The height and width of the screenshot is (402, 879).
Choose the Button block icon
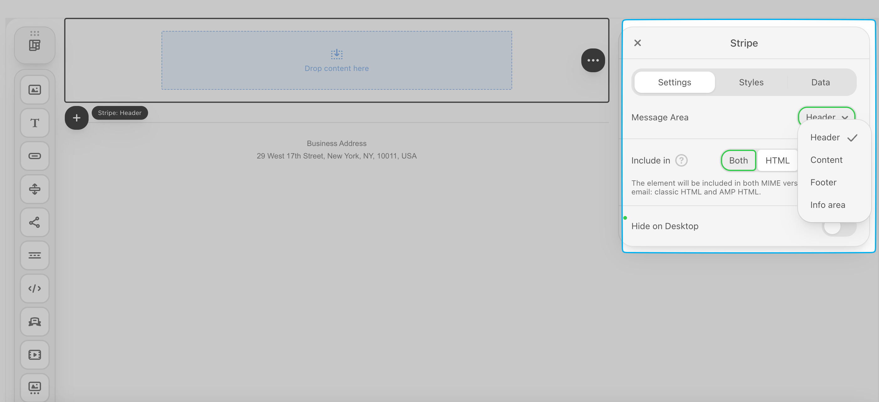(x=34, y=156)
